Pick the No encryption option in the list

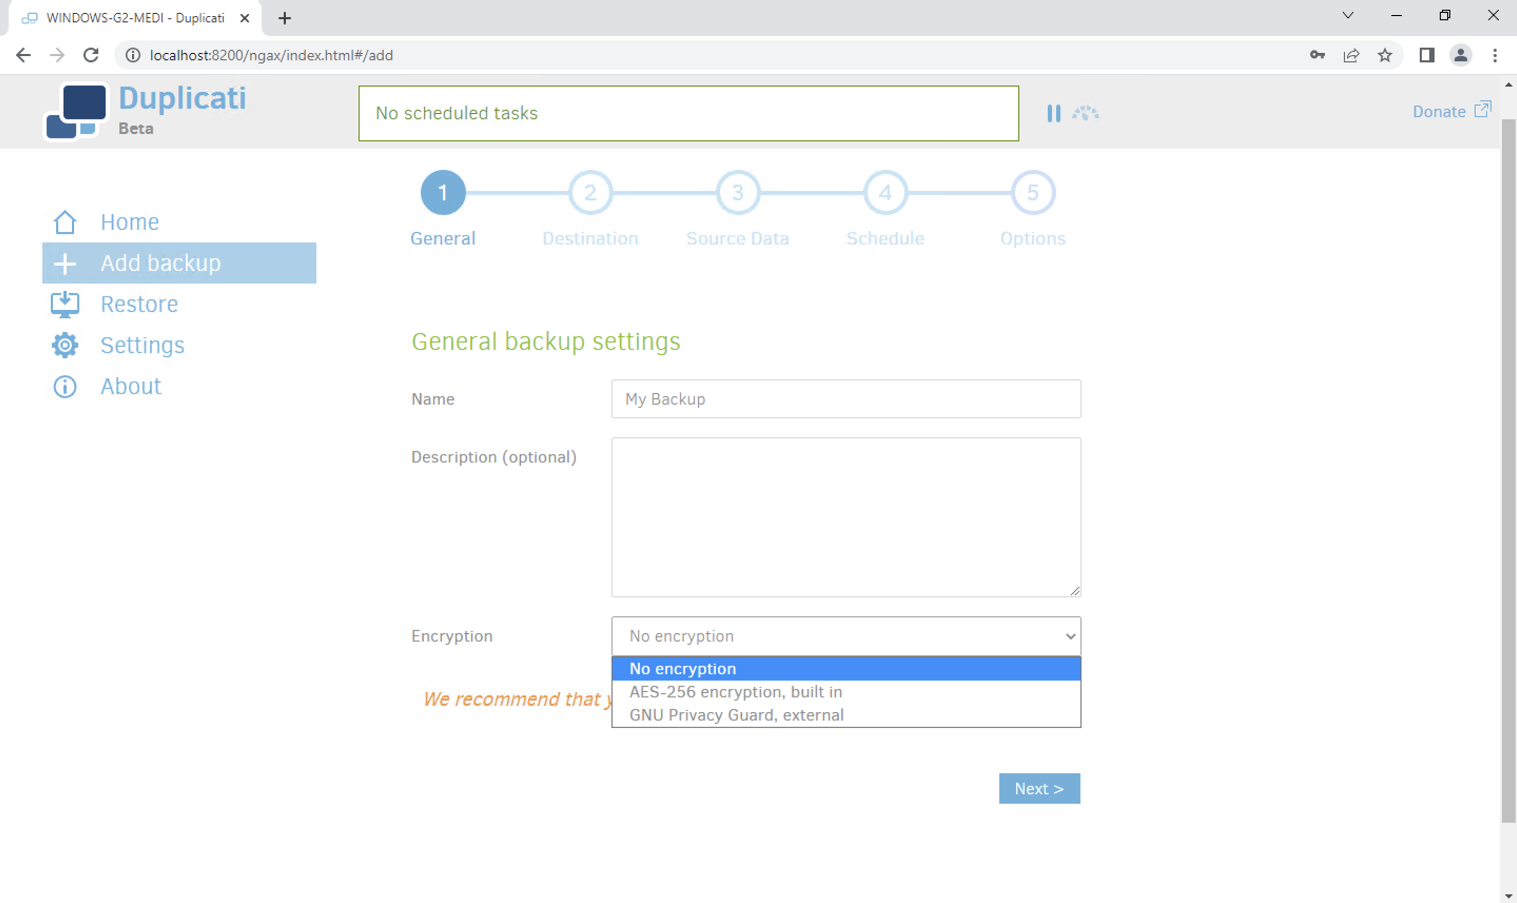point(683,669)
